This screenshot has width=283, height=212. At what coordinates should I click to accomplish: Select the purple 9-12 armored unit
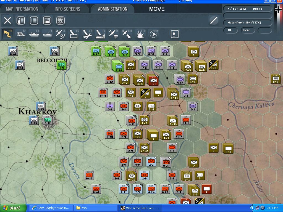[x=180, y=79]
